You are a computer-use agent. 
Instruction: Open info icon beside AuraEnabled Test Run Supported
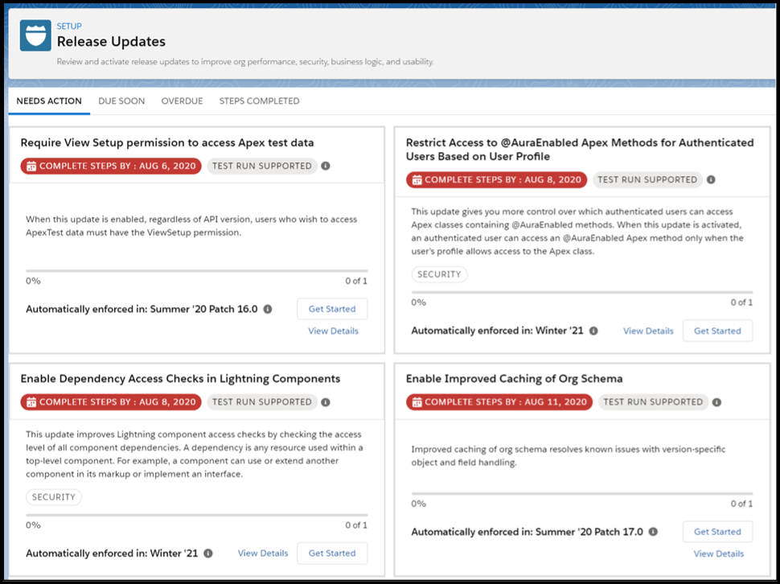click(711, 179)
